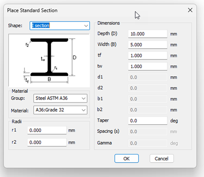Select the tf thickness input field
The width and height of the screenshot is (204, 177).
point(148,56)
